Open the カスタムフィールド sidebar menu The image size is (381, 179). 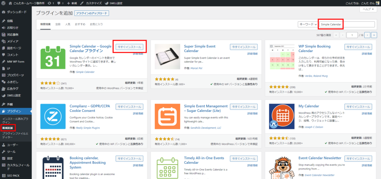tap(16, 167)
